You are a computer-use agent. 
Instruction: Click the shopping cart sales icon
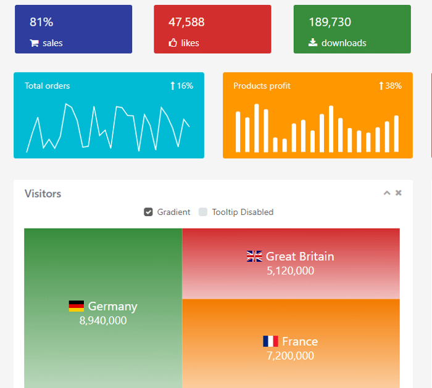coord(34,43)
